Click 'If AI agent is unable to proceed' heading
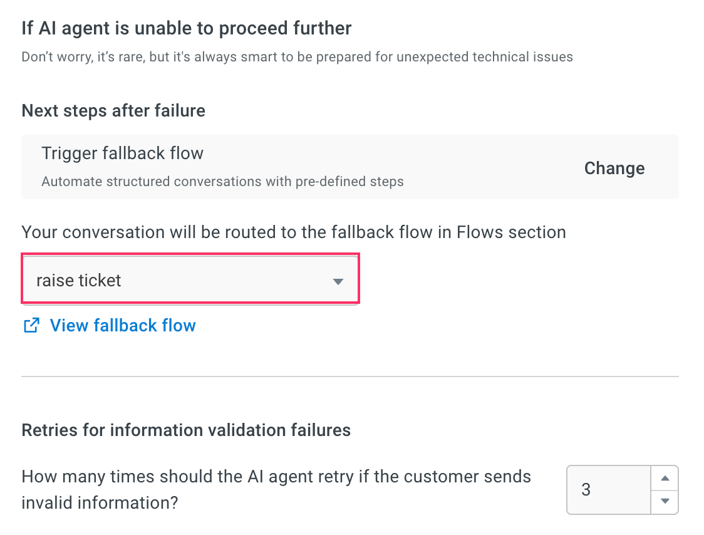The height and width of the screenshot is (535, 704). (186, 28)
